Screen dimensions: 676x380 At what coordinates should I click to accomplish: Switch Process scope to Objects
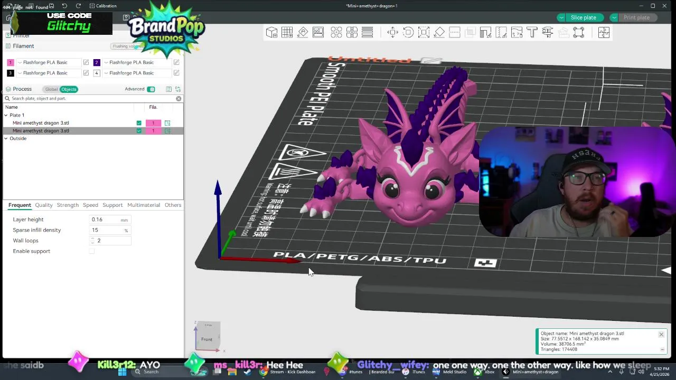coord(69,89)
